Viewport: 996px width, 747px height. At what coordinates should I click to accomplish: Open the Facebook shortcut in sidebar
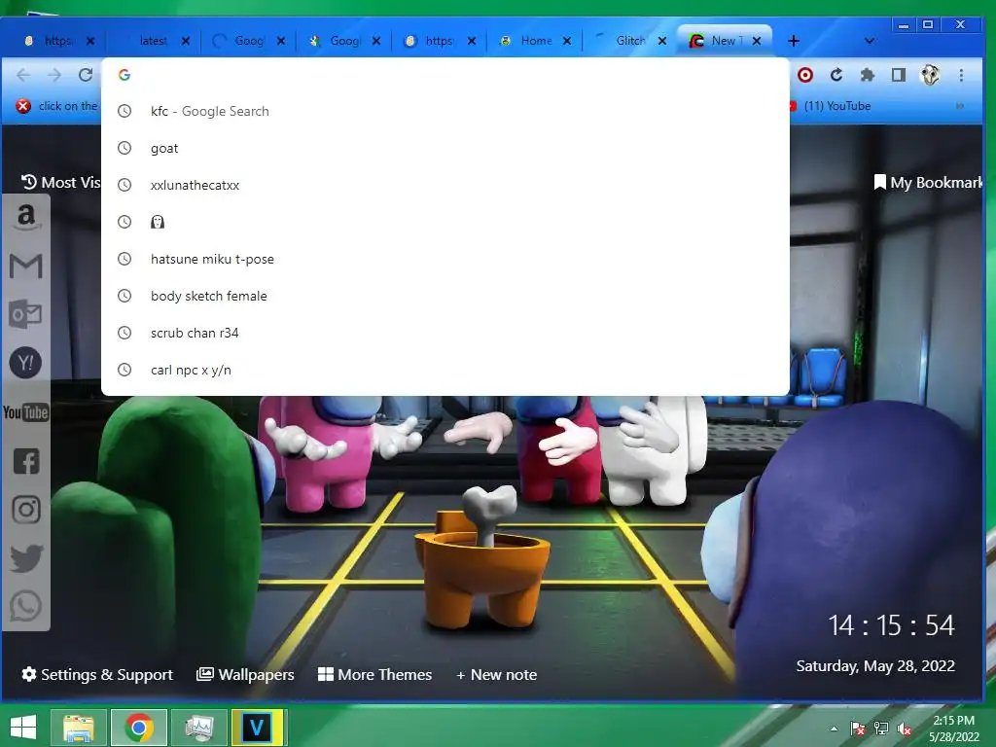[x=26, y=461]
